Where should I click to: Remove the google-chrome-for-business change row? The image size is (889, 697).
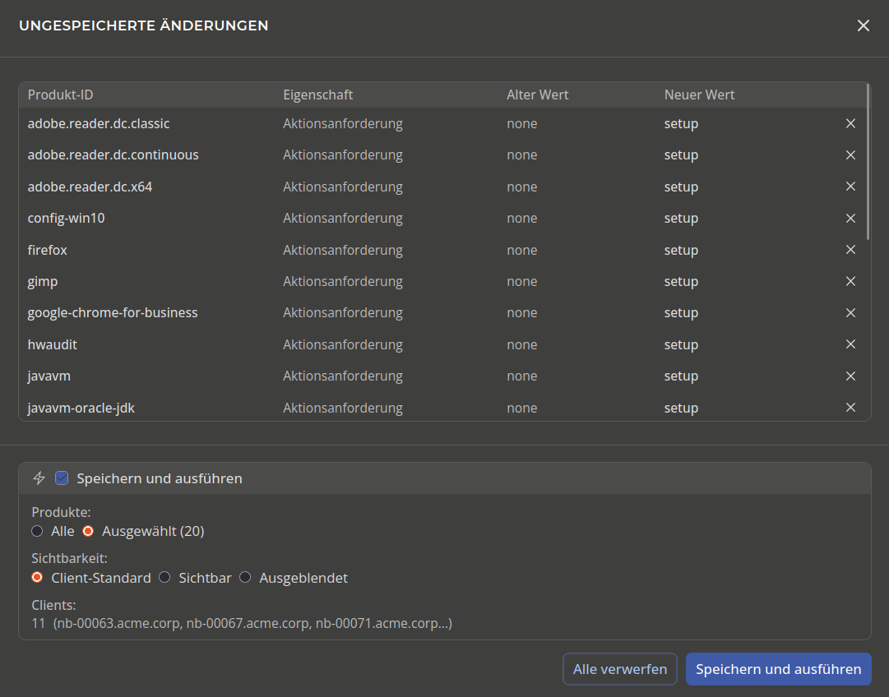(850, 313)
